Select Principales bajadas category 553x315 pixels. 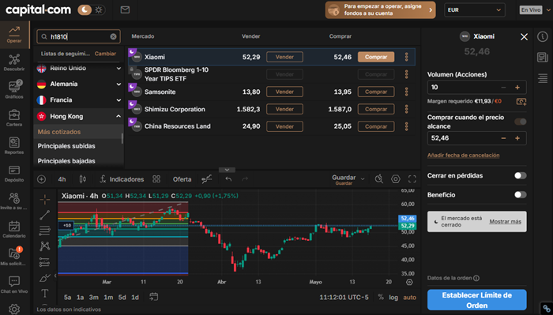(x=66, y=161)
